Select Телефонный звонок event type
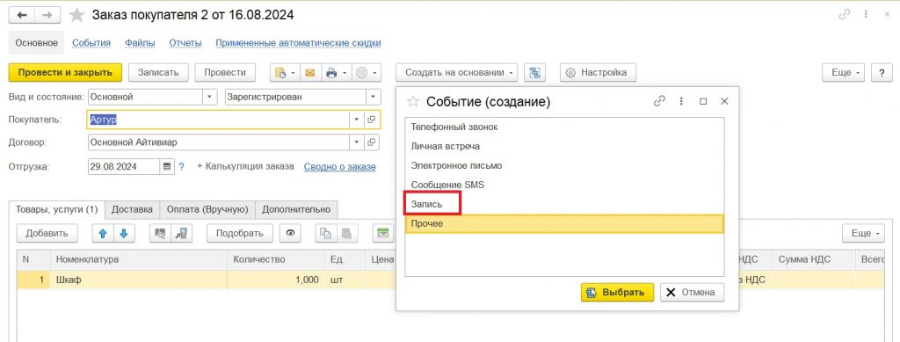This screenshot has height=342, width=900. click(x=564, y=127)
